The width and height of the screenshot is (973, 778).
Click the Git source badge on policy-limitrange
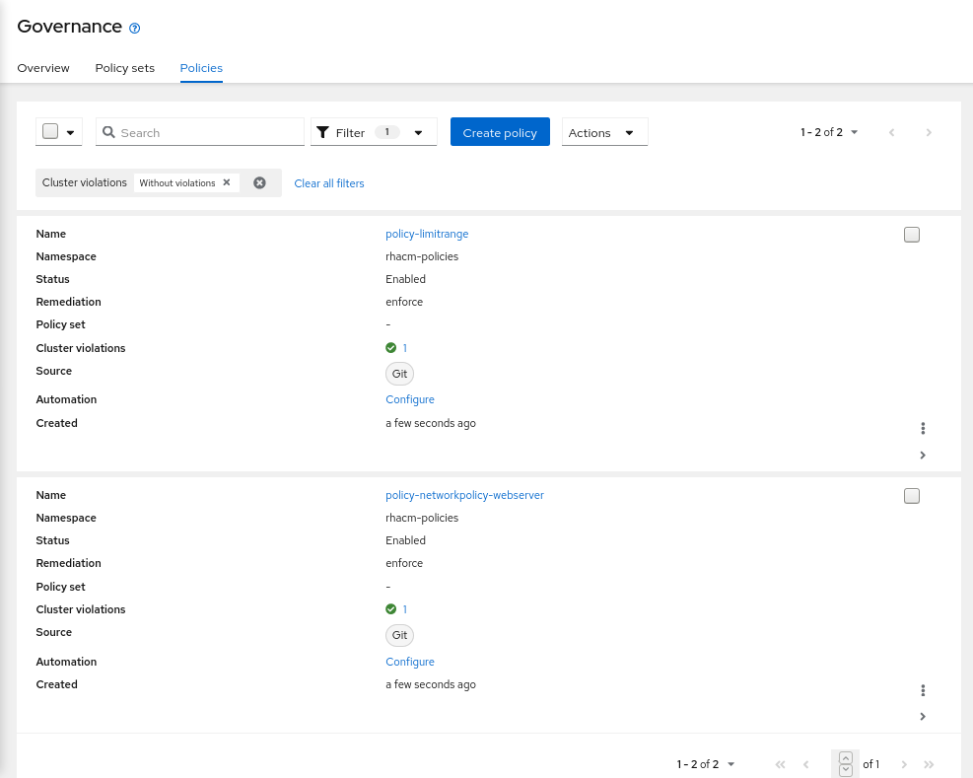click(x=399, y=374)
